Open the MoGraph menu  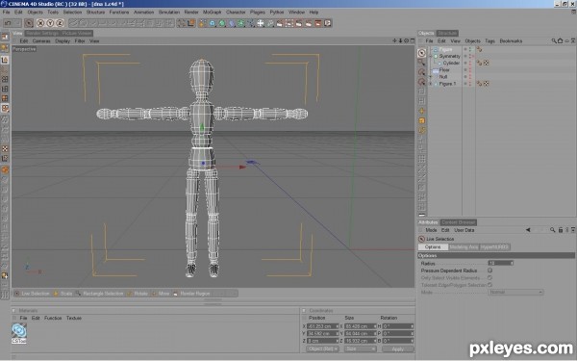tap(213, 13)
